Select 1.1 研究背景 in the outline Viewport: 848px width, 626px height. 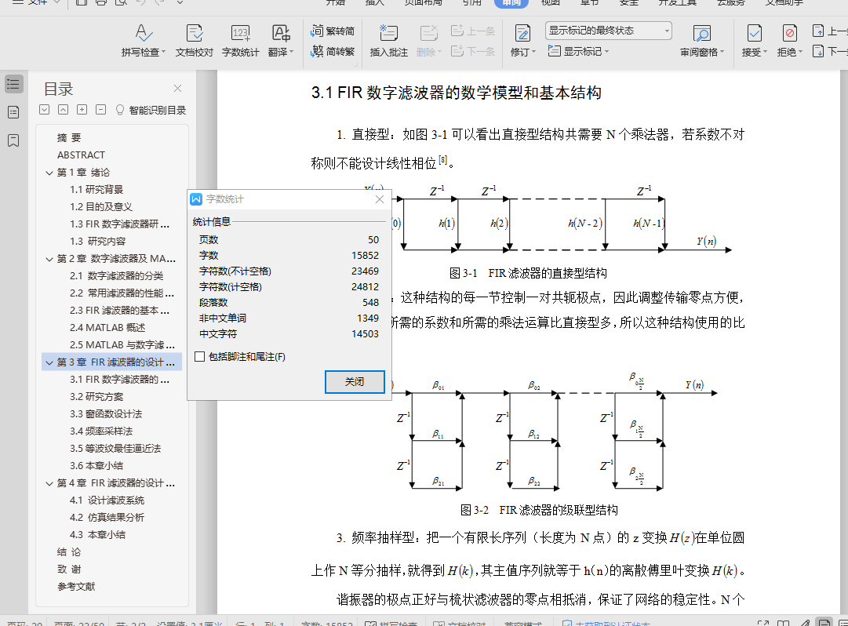click(x=96, y=190)
